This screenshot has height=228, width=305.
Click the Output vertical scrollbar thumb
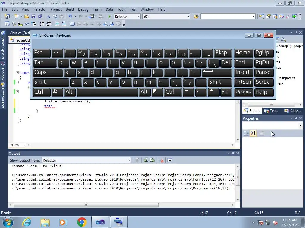[x=238, y=177]
